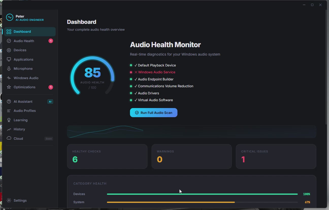Click the Optimizations star icon
Screen dimensions: 329x210
coord(9,87)
